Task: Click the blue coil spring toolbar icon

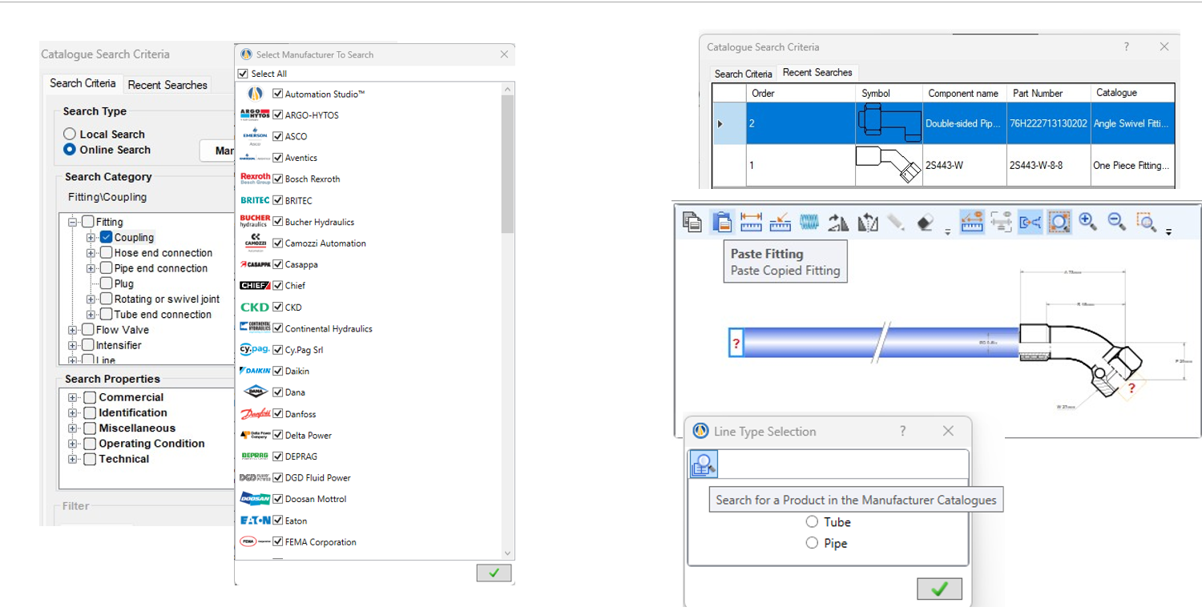Action: [x=809, y=222]
